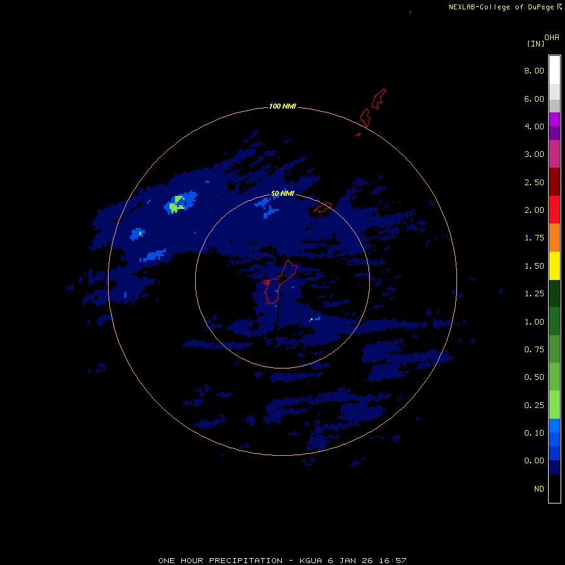Pick the black ND swatch in legend
The width and height of the screenshot is (565, 565).
[554, 488]
